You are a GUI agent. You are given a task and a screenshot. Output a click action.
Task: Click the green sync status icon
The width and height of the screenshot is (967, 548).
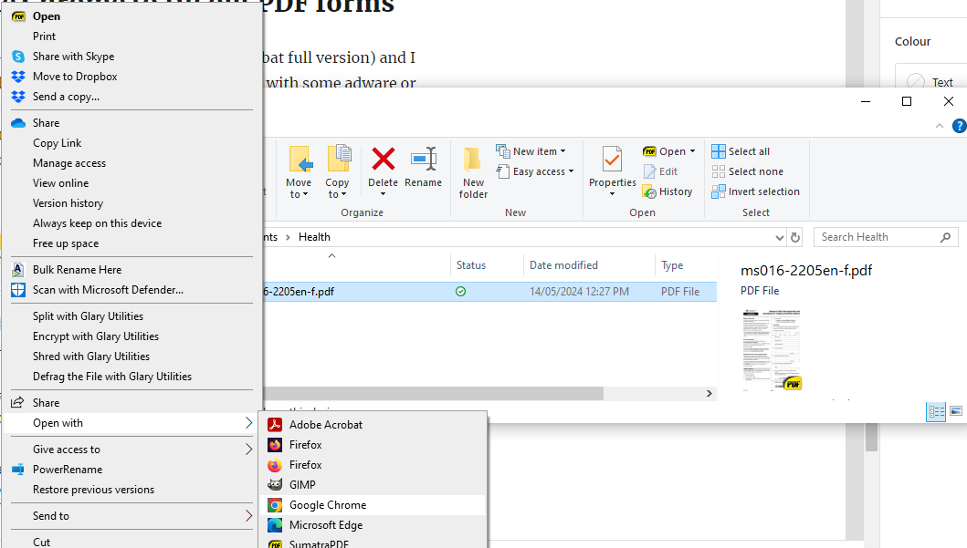click(x=461, y=292)
